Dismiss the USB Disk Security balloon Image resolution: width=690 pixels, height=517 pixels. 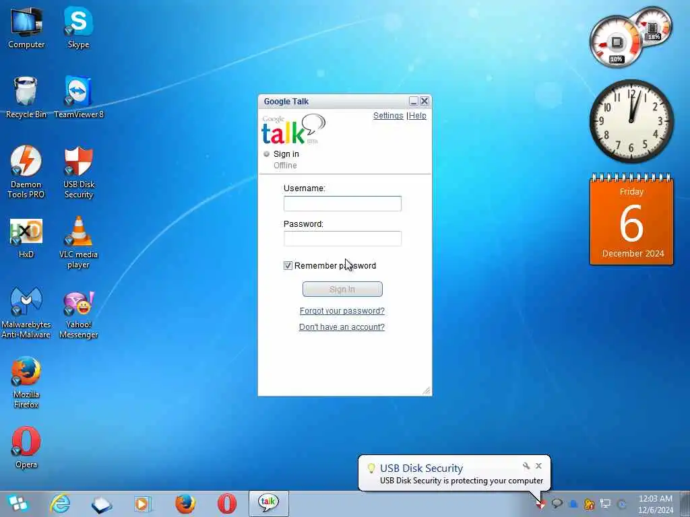pos(538,466)
